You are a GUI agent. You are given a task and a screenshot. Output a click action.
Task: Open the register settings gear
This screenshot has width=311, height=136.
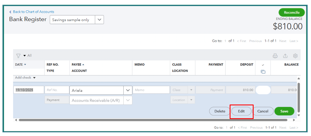295,56
